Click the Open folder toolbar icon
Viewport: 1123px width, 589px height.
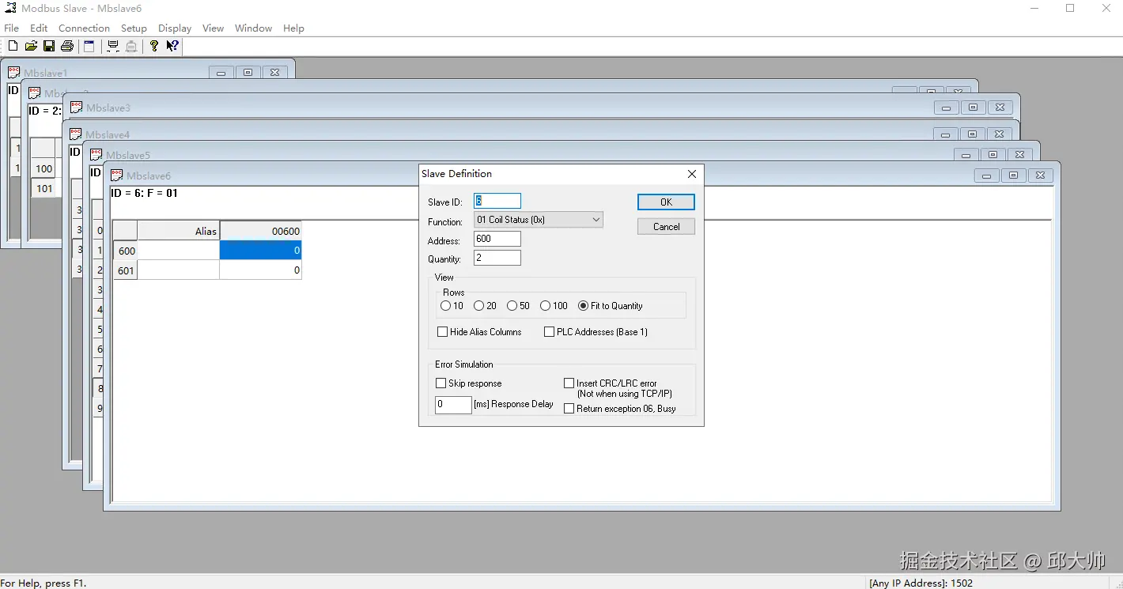[x=31, y=46]
